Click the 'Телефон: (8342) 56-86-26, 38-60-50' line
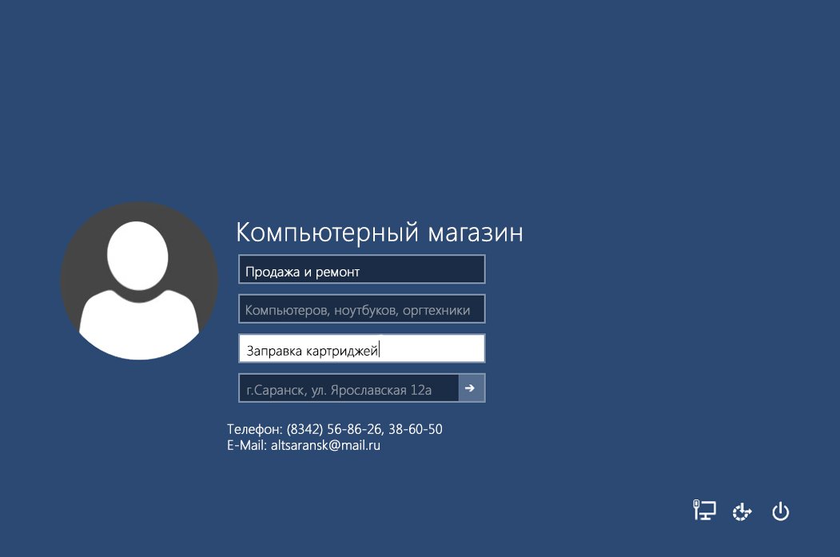 335,429
